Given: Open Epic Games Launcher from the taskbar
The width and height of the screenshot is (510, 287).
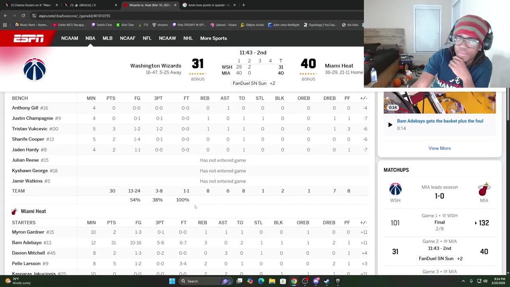Looking at the screenshot, I should coord(337,281).
